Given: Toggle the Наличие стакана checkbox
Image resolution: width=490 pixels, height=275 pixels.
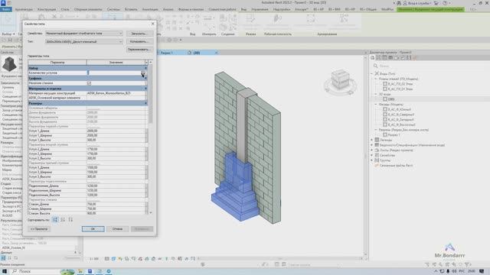Looking at the screenshot, I should coord(89,83).
